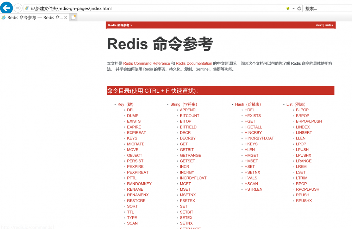Select the APPEND command under String

click(188, 110)
